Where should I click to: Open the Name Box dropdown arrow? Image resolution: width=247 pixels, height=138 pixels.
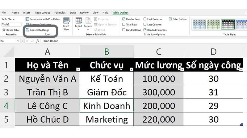pos(18,41)
